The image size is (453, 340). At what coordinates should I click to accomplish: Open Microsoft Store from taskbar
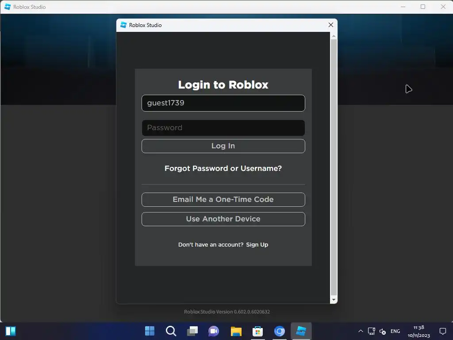[x=258, y=331]
